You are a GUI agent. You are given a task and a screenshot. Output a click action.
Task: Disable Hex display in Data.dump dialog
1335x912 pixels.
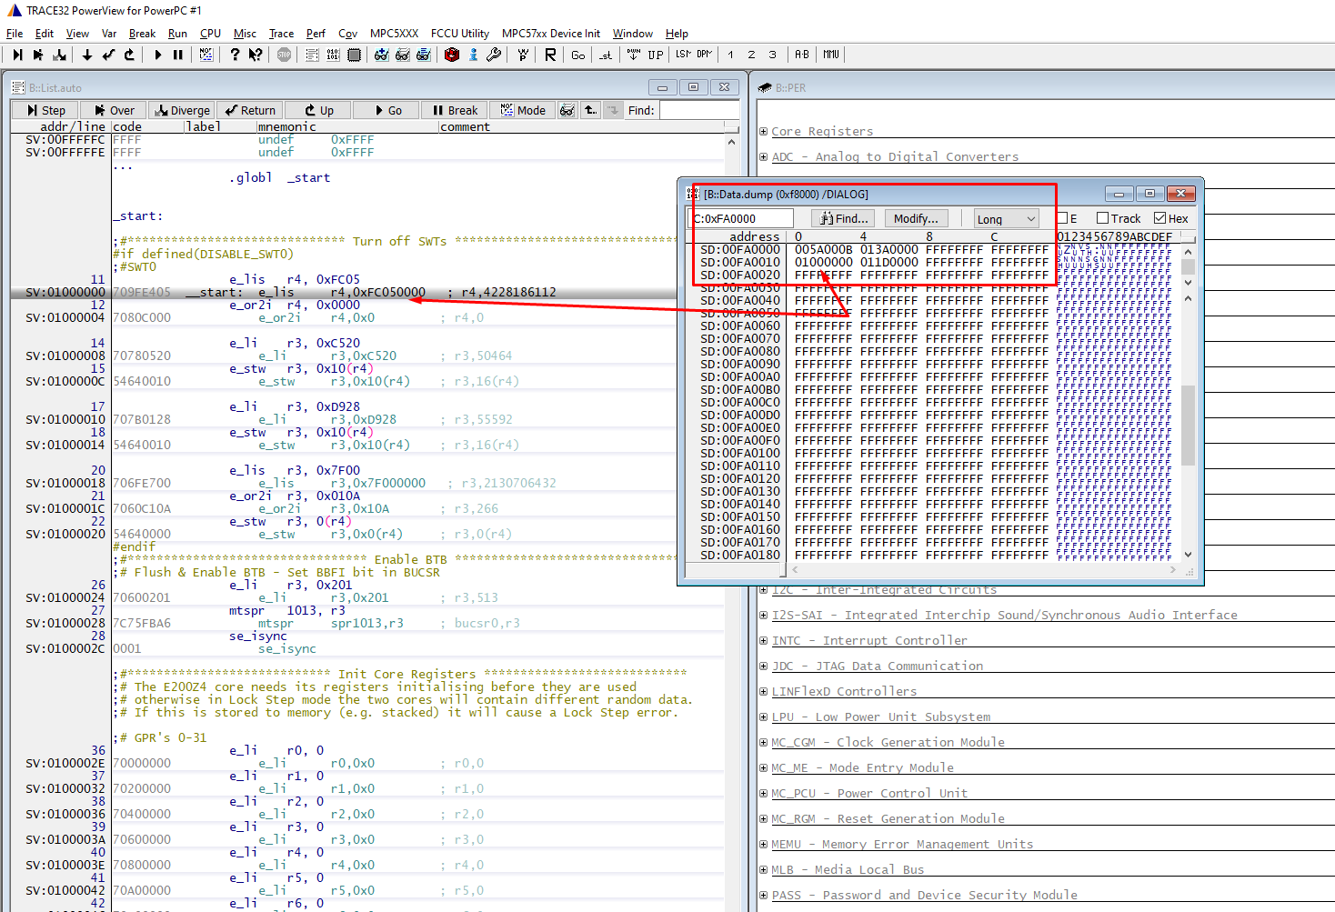coord(1161,218)
